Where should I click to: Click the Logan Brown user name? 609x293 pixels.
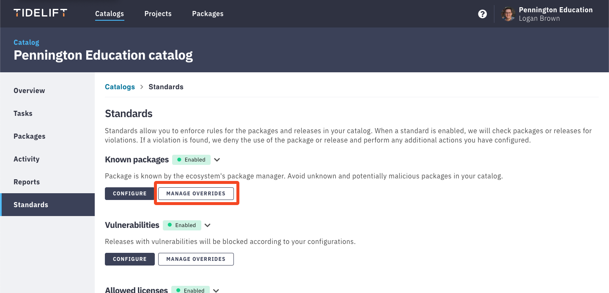pyautogui.click(x=539, y=19)
